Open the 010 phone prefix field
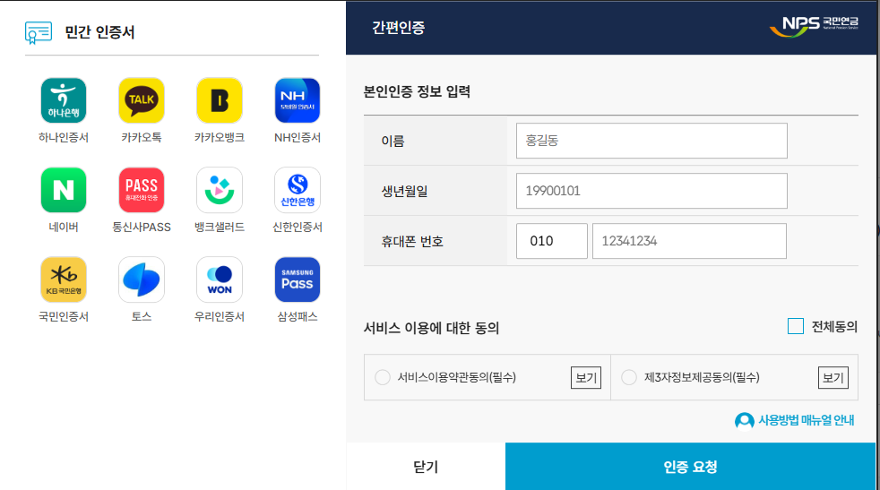 [552, 241]
